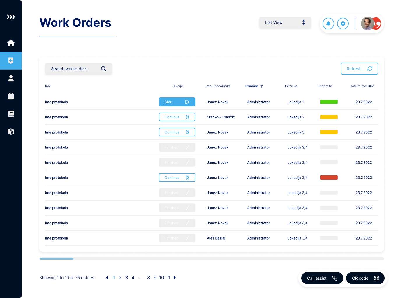Click the Refresh button
The width and height of the screenshot is (398, 298).
(359, 69)
